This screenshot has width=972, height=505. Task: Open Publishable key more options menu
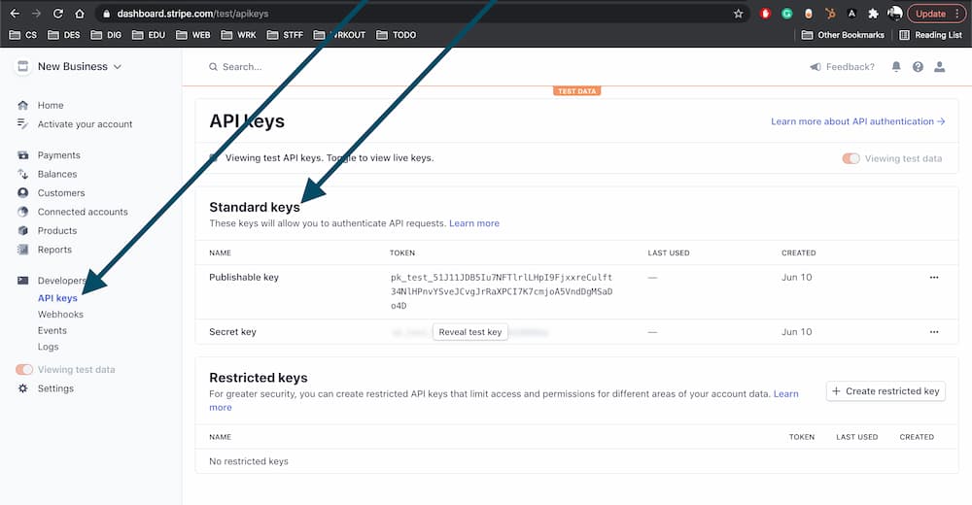934,278
